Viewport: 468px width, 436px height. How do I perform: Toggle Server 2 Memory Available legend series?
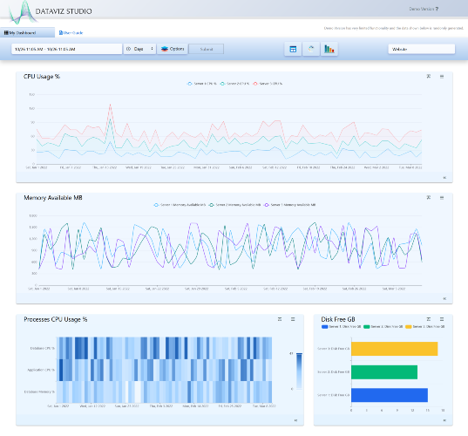[235, 205]
